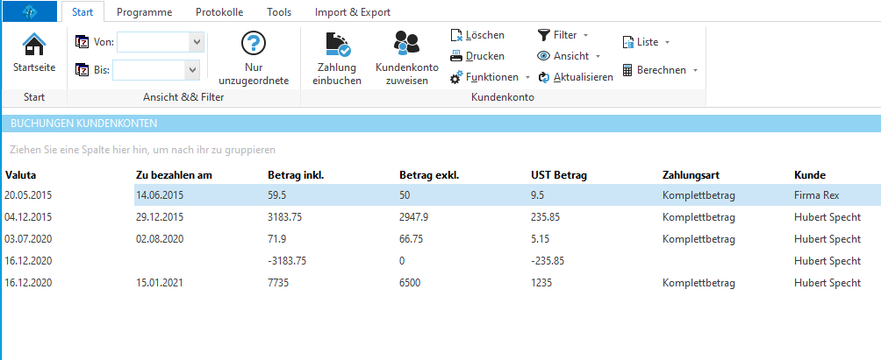Open the Von date dropdown

click(196, 41)
